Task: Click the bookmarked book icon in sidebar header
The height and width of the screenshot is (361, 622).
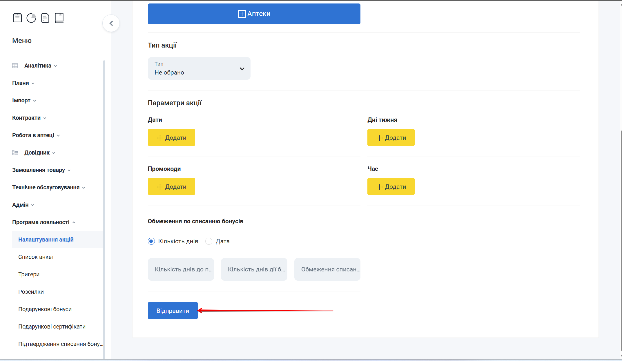Action: [59, 18]
